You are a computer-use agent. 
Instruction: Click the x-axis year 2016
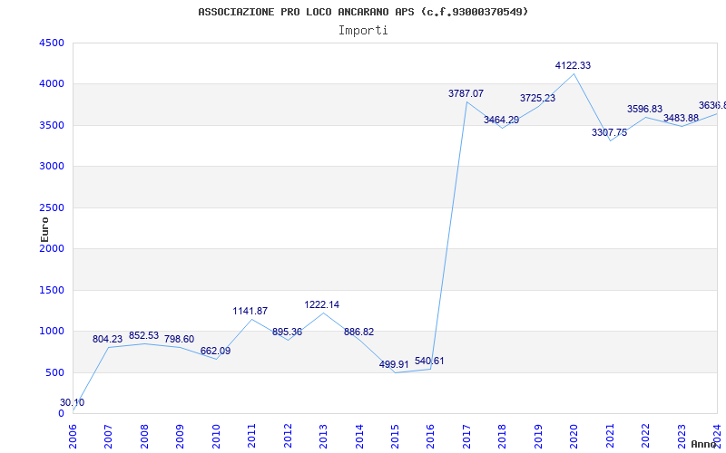coord(430,437)
